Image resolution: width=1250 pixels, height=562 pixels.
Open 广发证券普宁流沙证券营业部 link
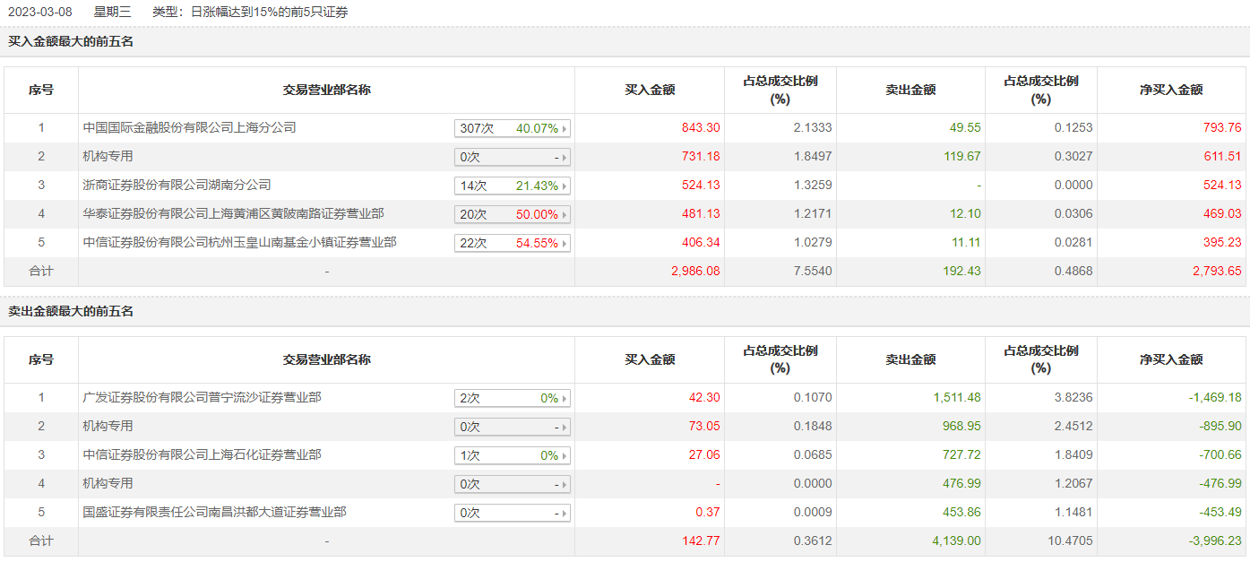click(202, 398)
